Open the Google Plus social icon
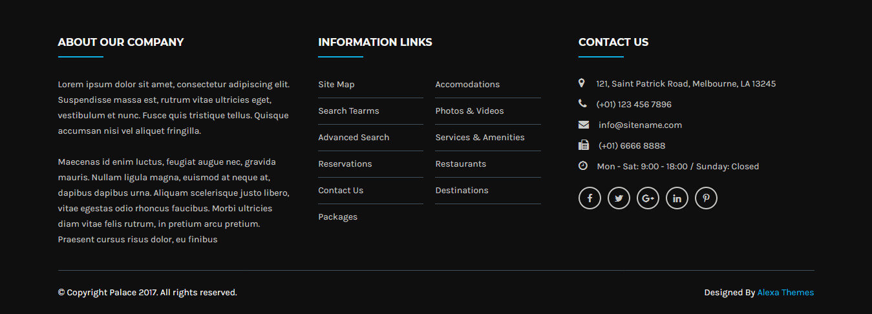Image resolution: width=872 pixels, height=314 pixels. click(x=648, y=198)
